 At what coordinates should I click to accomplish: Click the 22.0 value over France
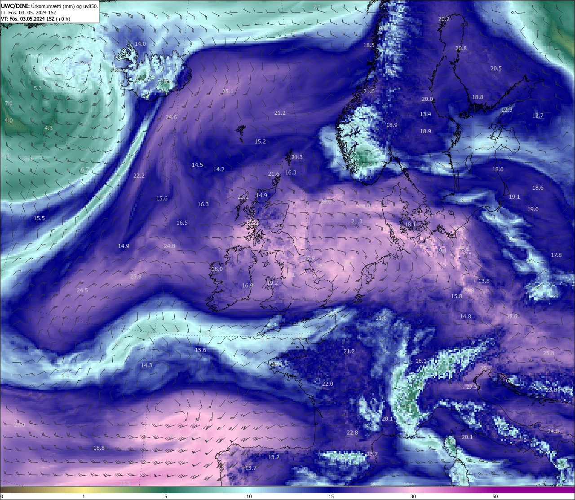pos(327,384)
